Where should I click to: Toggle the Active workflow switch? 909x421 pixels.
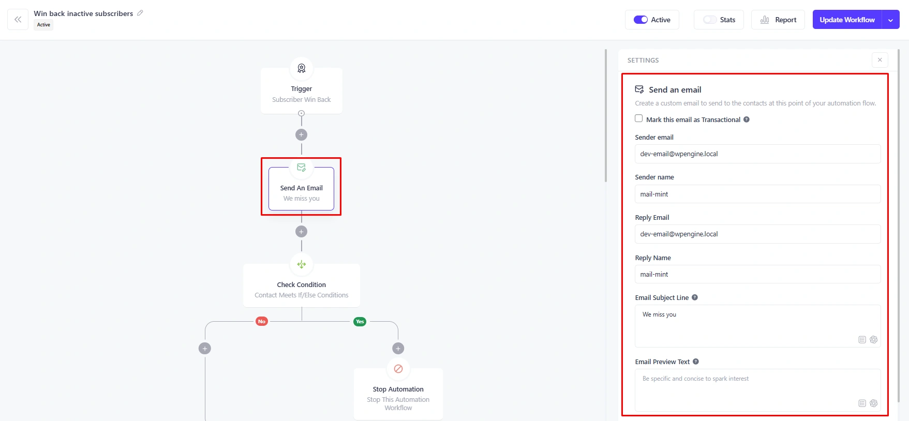point(640,20)
